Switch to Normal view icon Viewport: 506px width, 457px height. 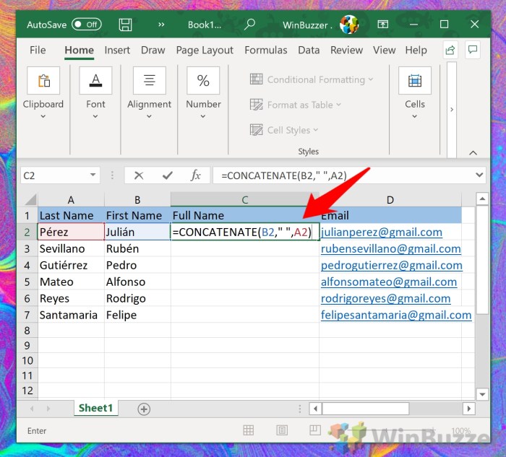[249, 430]
